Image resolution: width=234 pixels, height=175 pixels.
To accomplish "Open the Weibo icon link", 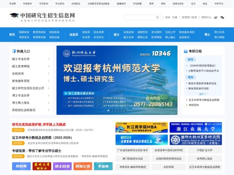I will (x=215, y=17).
